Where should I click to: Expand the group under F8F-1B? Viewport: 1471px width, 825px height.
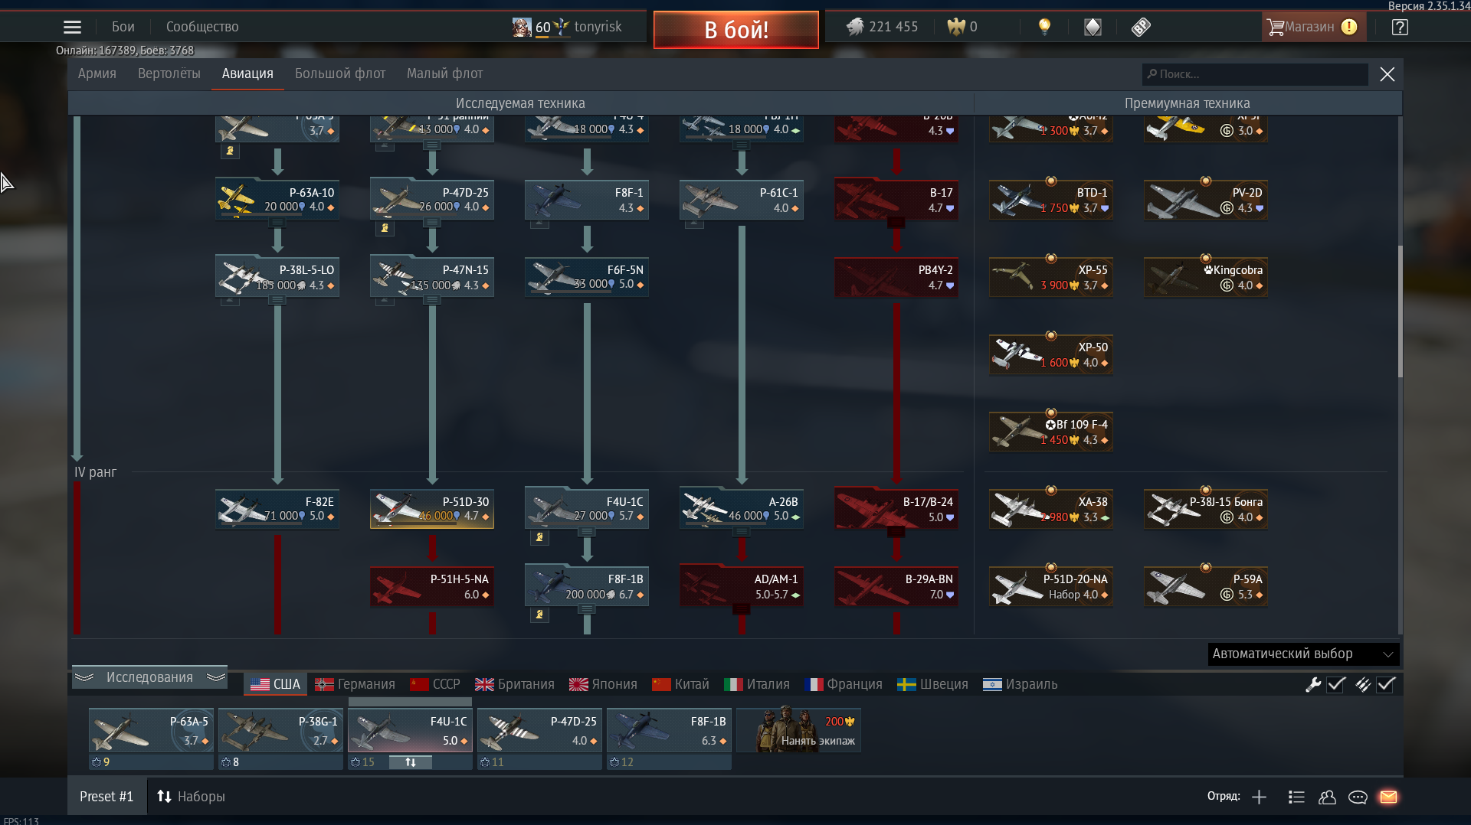[x=587, y=609]
